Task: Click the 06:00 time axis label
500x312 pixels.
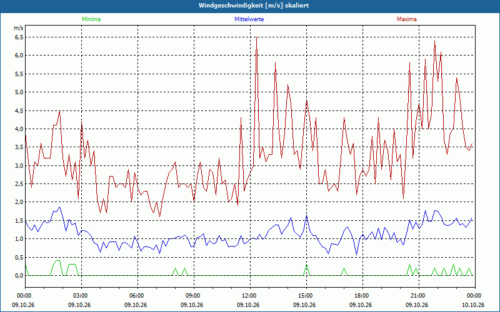Action: (x=137, y=296)
